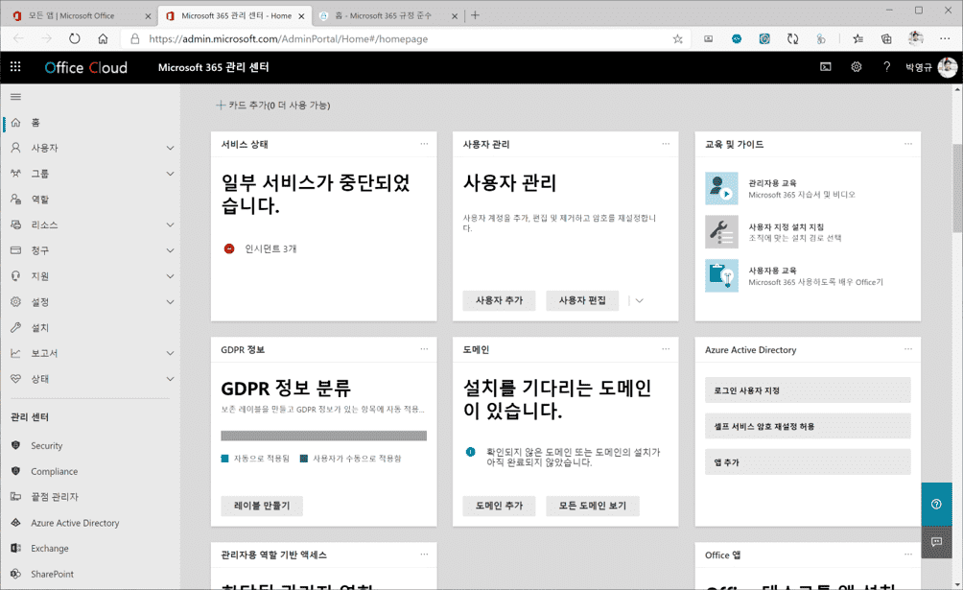Image resolution: width=963 pixels, height=590 pixels.
Task: Open the Cloud Shell icon in header
Action: pos(826,67)
